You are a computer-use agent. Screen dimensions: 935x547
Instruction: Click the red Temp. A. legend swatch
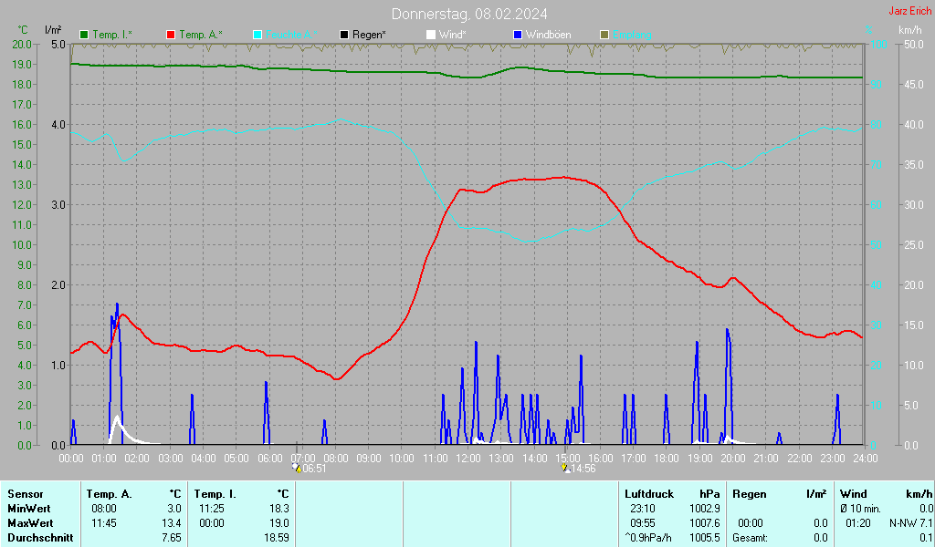171,36
